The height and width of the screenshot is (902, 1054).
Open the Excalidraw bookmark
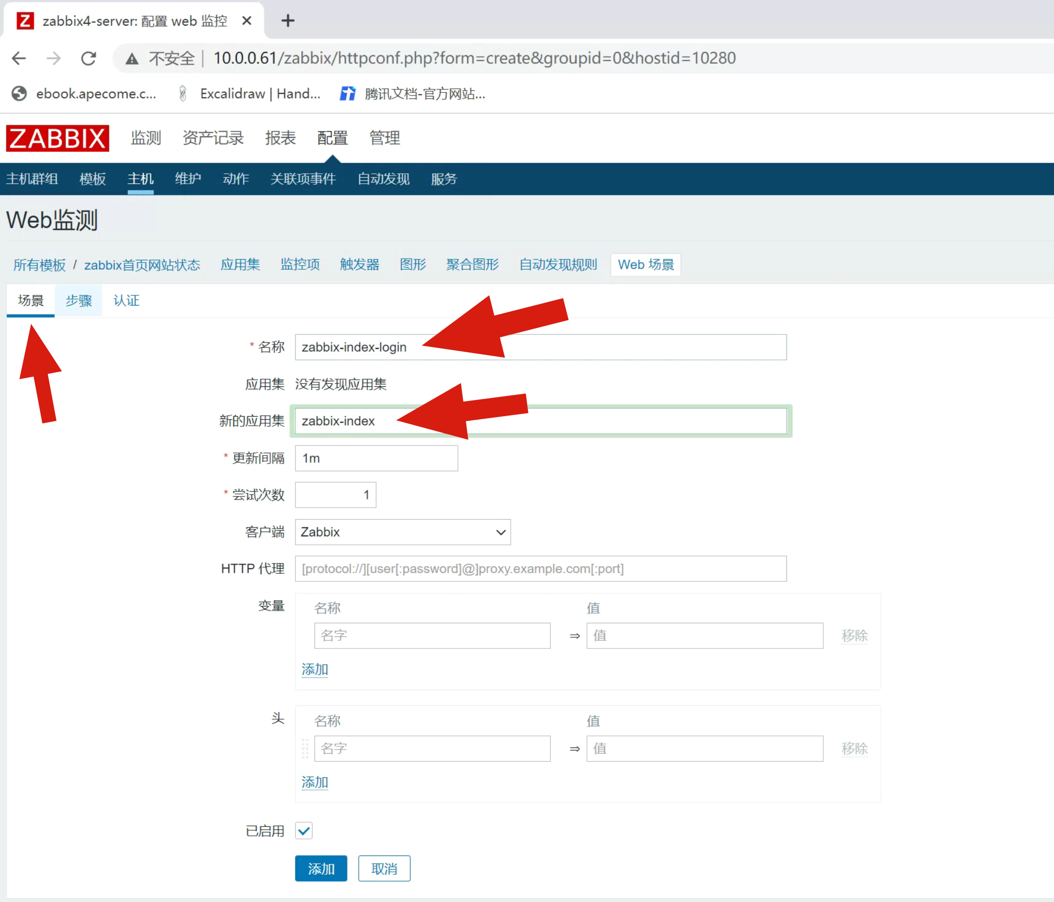[249, 93]
